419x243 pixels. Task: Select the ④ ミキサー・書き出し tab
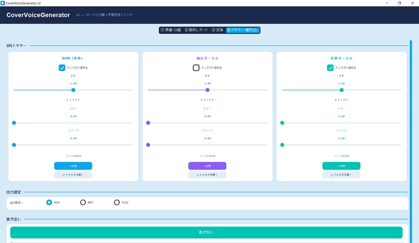tap(243, 30)
